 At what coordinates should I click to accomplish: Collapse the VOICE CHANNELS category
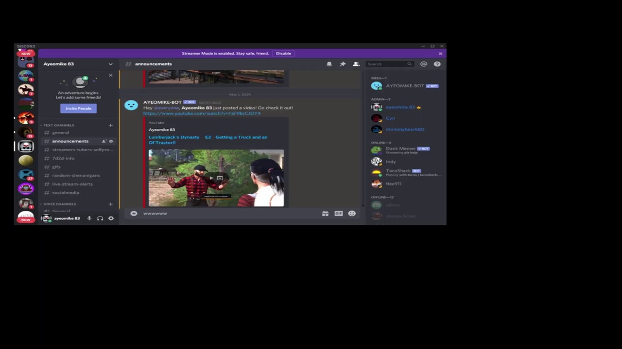pyautogui.click(x=59, y=204)
